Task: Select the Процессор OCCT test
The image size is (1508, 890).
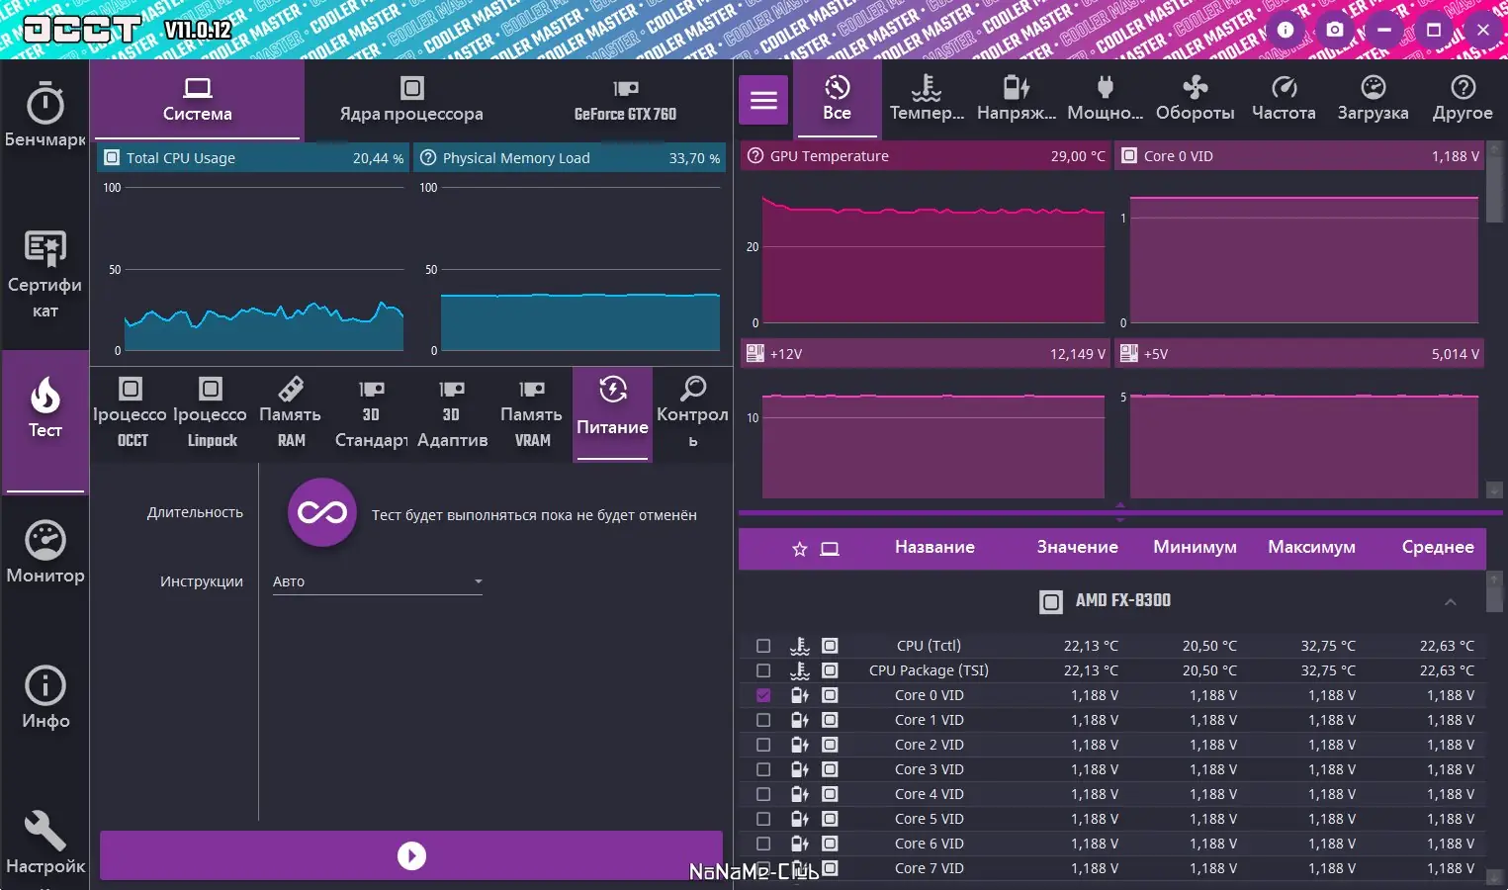Action: (132, 413)
